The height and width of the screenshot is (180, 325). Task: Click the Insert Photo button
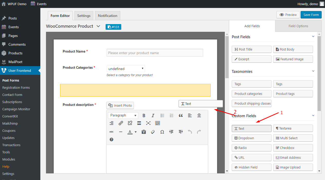pyautogui.click(x=120, y=105)
